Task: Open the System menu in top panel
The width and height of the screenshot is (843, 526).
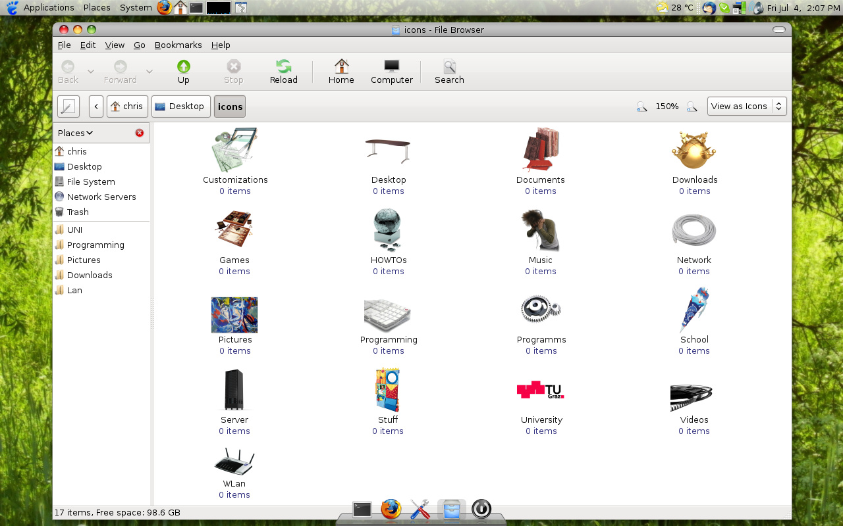Action: click(136, 7)
